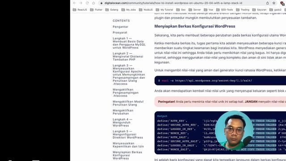Go forward with the browser forward arrow
This screenshot has height=161, width=286.
tap(80, 3)
